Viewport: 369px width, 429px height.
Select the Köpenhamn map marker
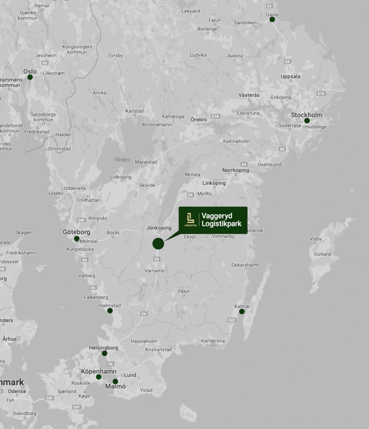pyautogui.click(x=99, y=377)
